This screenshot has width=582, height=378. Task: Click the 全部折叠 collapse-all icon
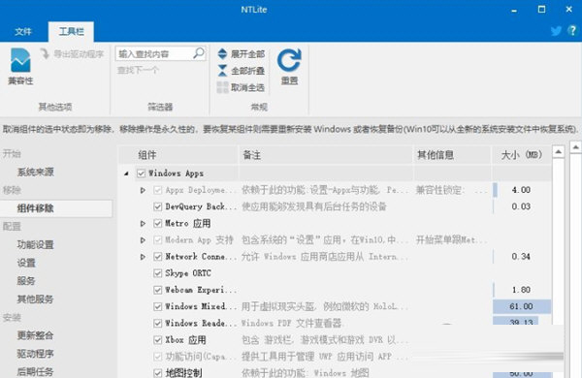coord(222,71)
